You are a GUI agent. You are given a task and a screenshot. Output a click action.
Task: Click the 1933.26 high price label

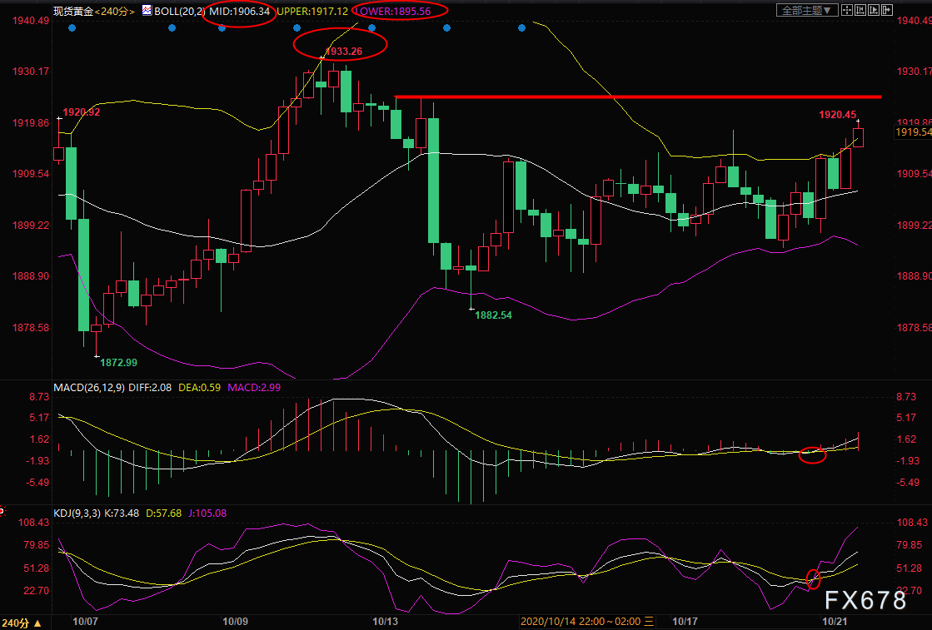point(343,52)
